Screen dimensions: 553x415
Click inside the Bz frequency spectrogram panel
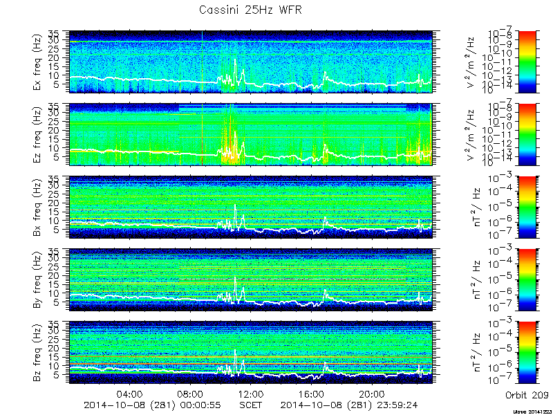(250, 352)
